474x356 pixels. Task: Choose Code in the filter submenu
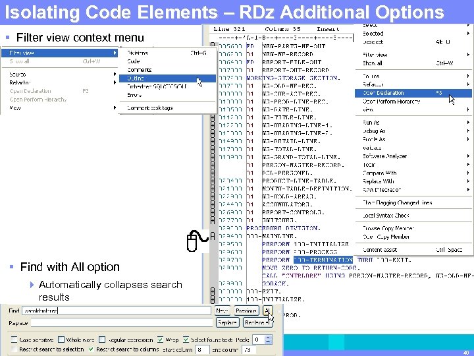click(x=167, y=61)
